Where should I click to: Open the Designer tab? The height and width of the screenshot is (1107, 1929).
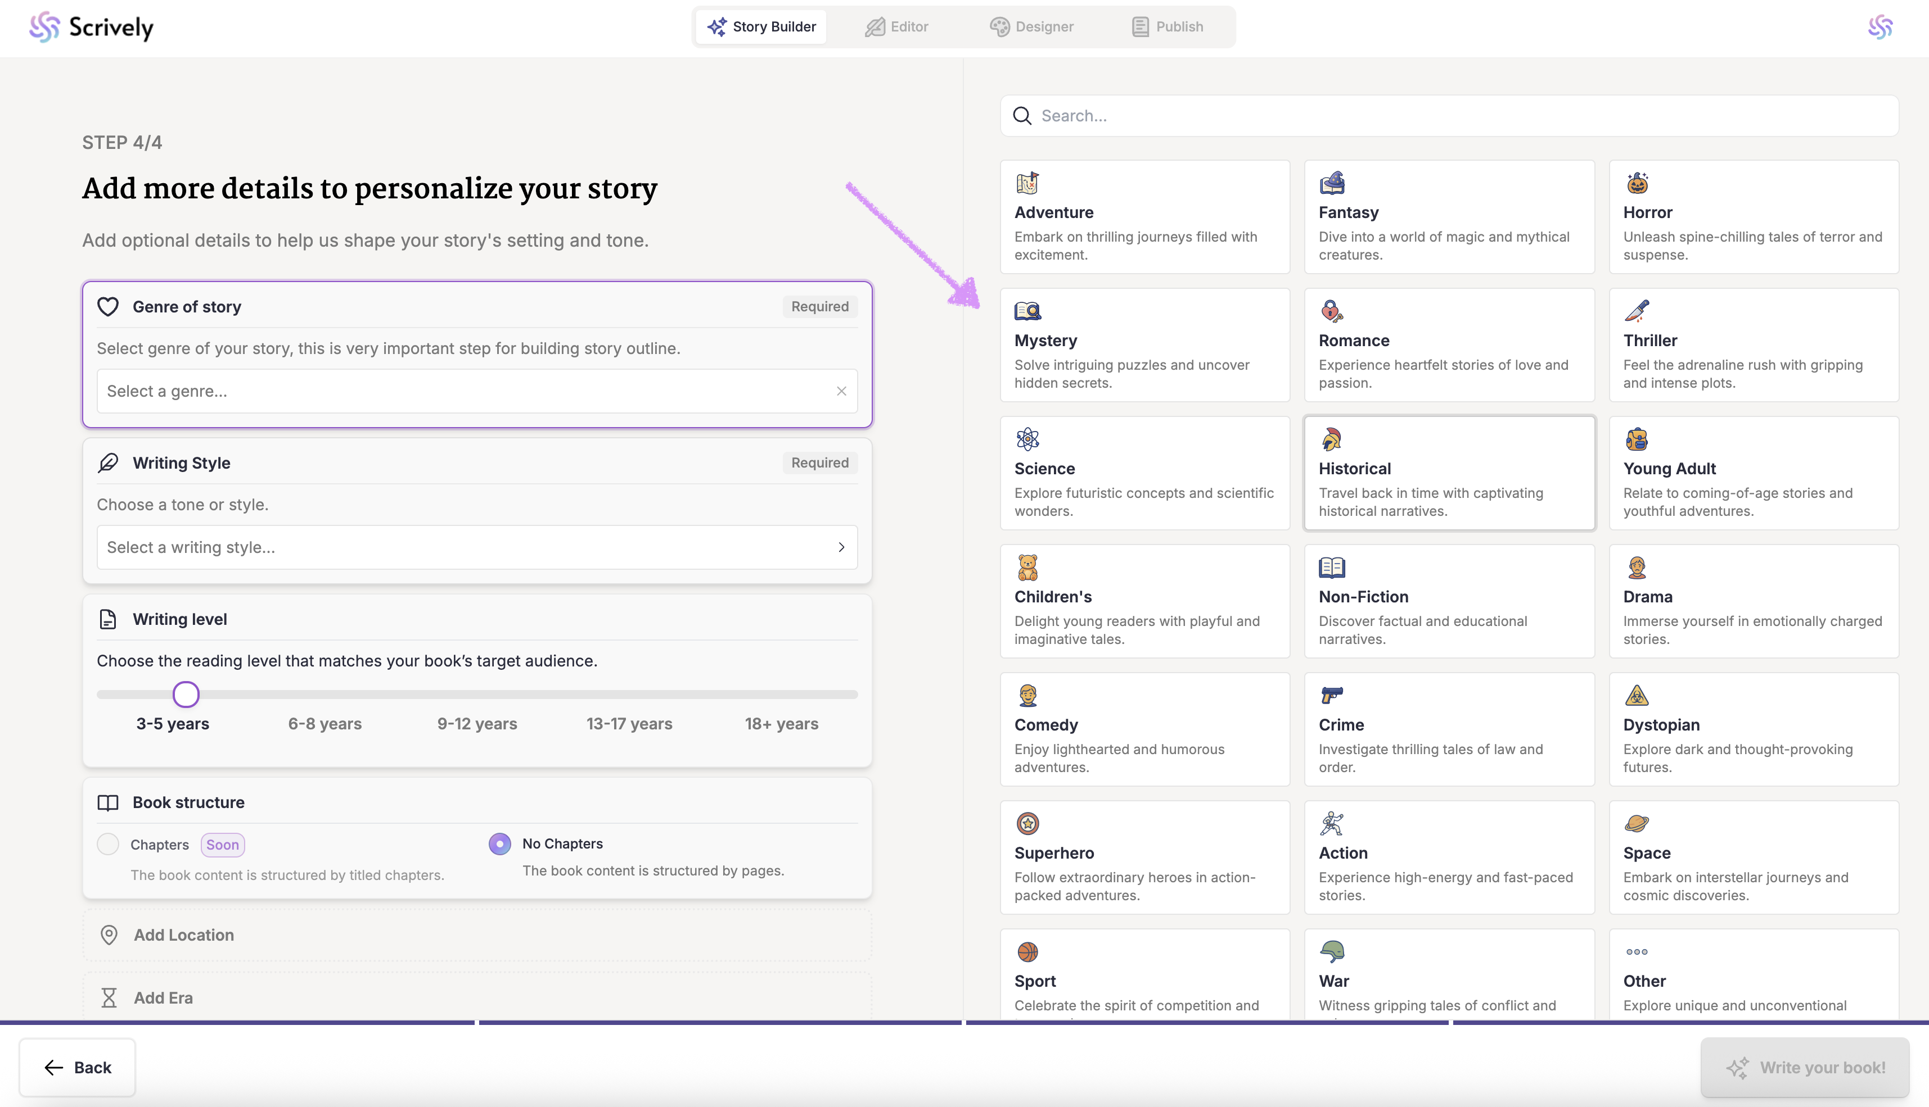1031,28
